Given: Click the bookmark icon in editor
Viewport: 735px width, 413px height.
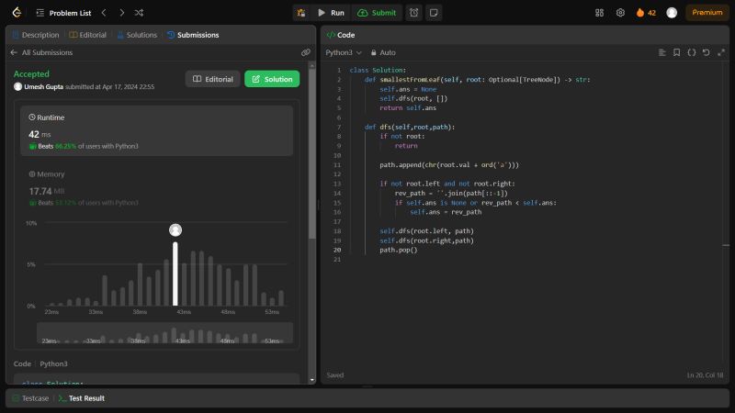Looking at the screenshot, I should click(676, 52).
